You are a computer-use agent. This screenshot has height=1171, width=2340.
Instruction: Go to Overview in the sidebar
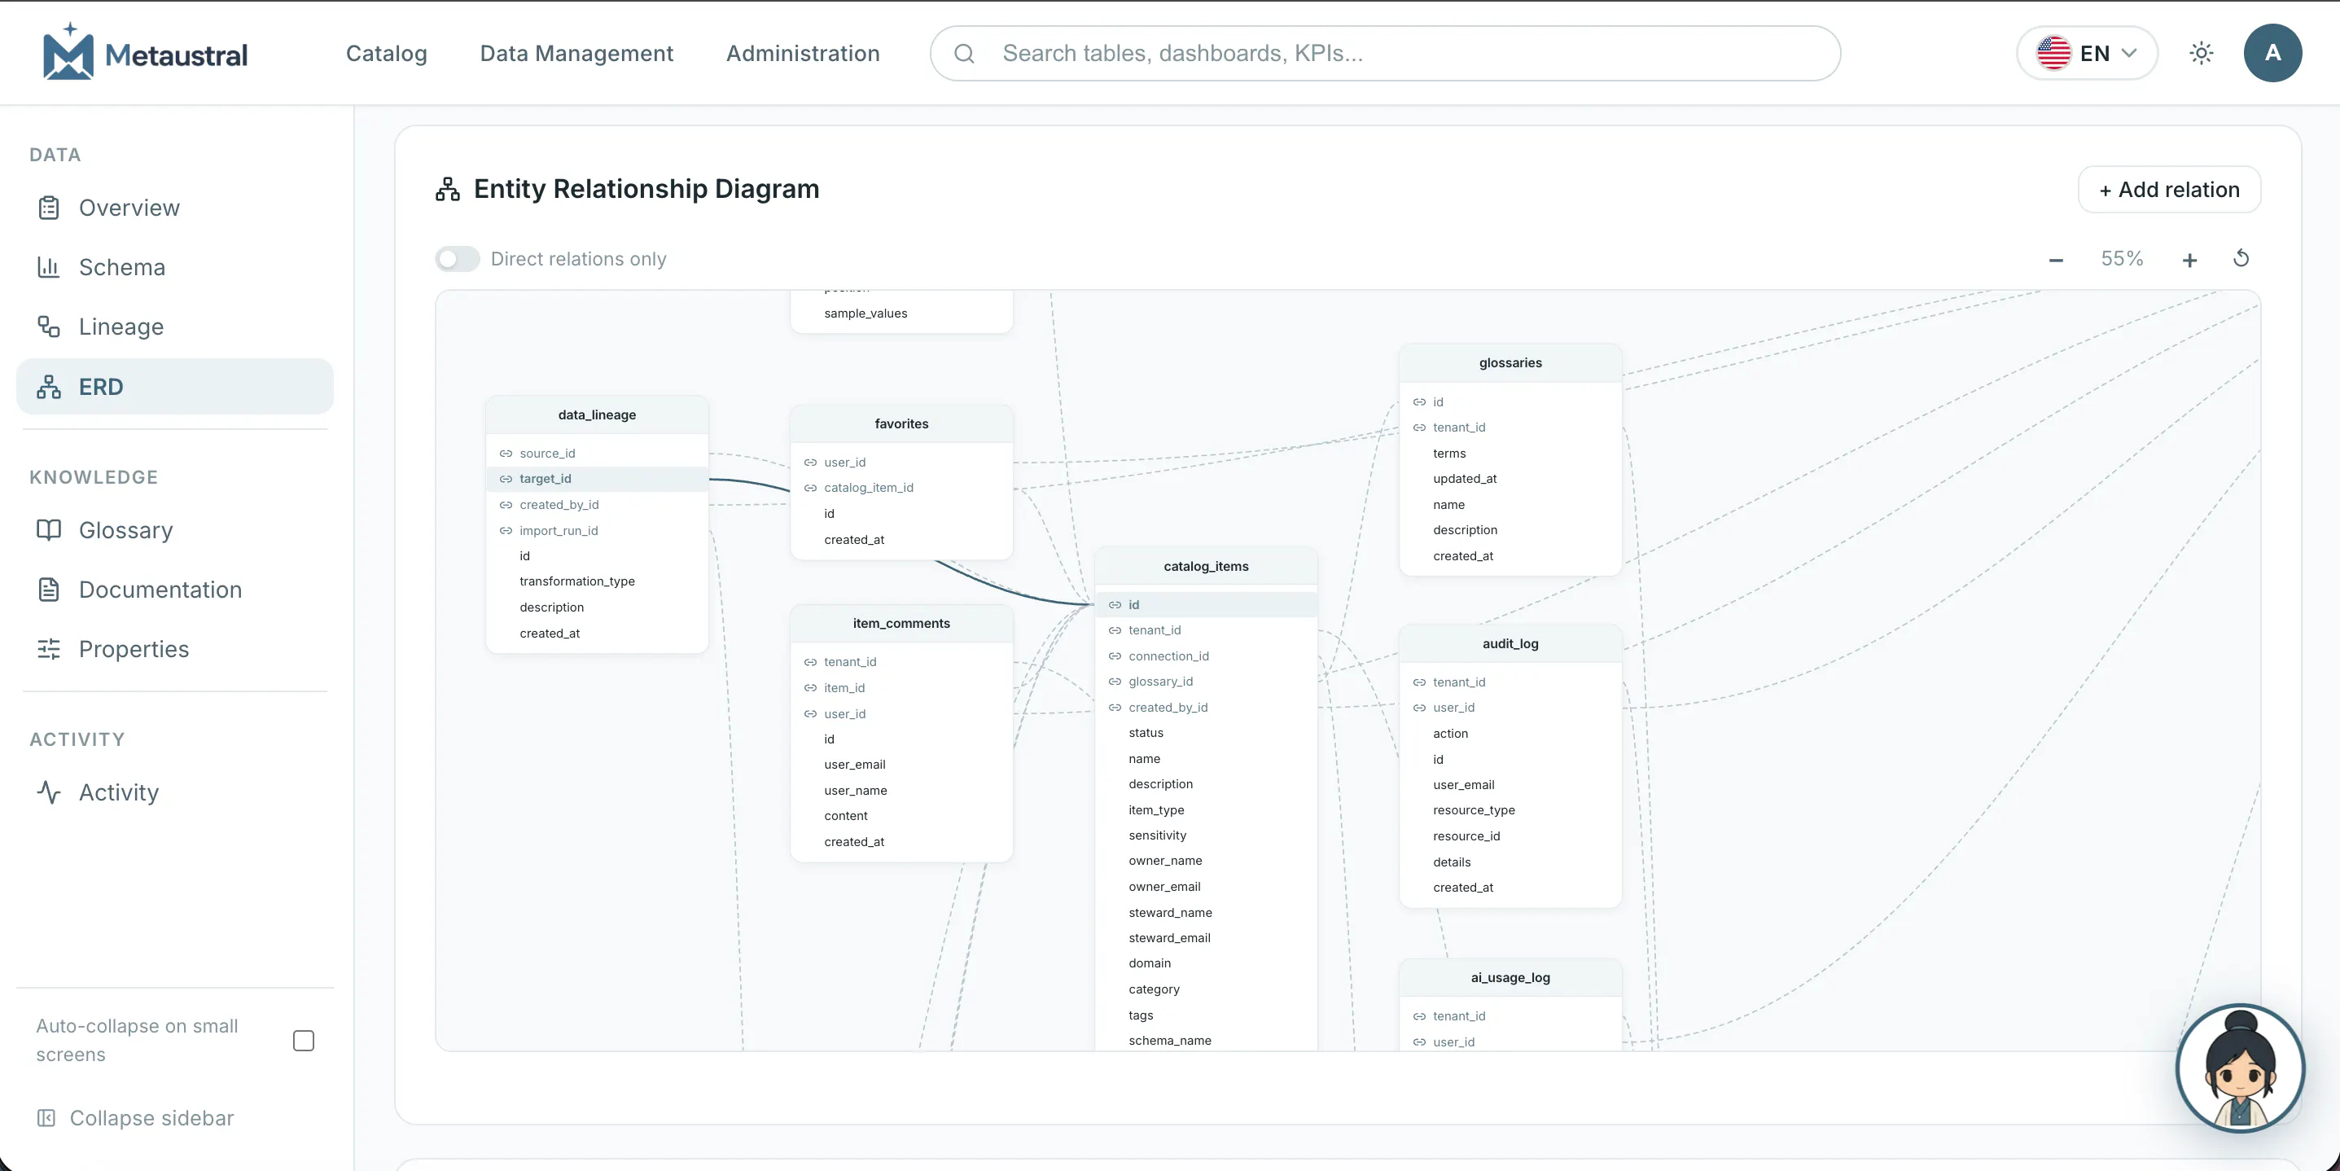point(174,208)
